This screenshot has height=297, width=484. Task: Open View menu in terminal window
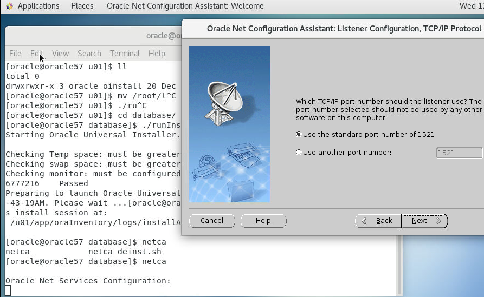60,54
